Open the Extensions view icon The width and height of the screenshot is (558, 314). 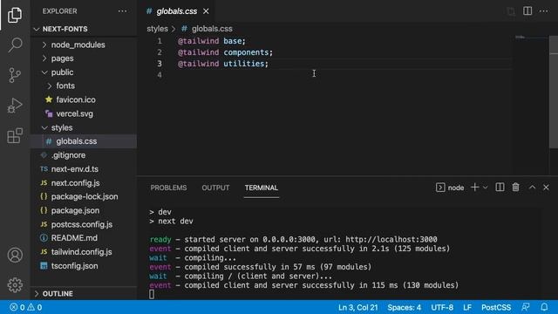[15, 136]
